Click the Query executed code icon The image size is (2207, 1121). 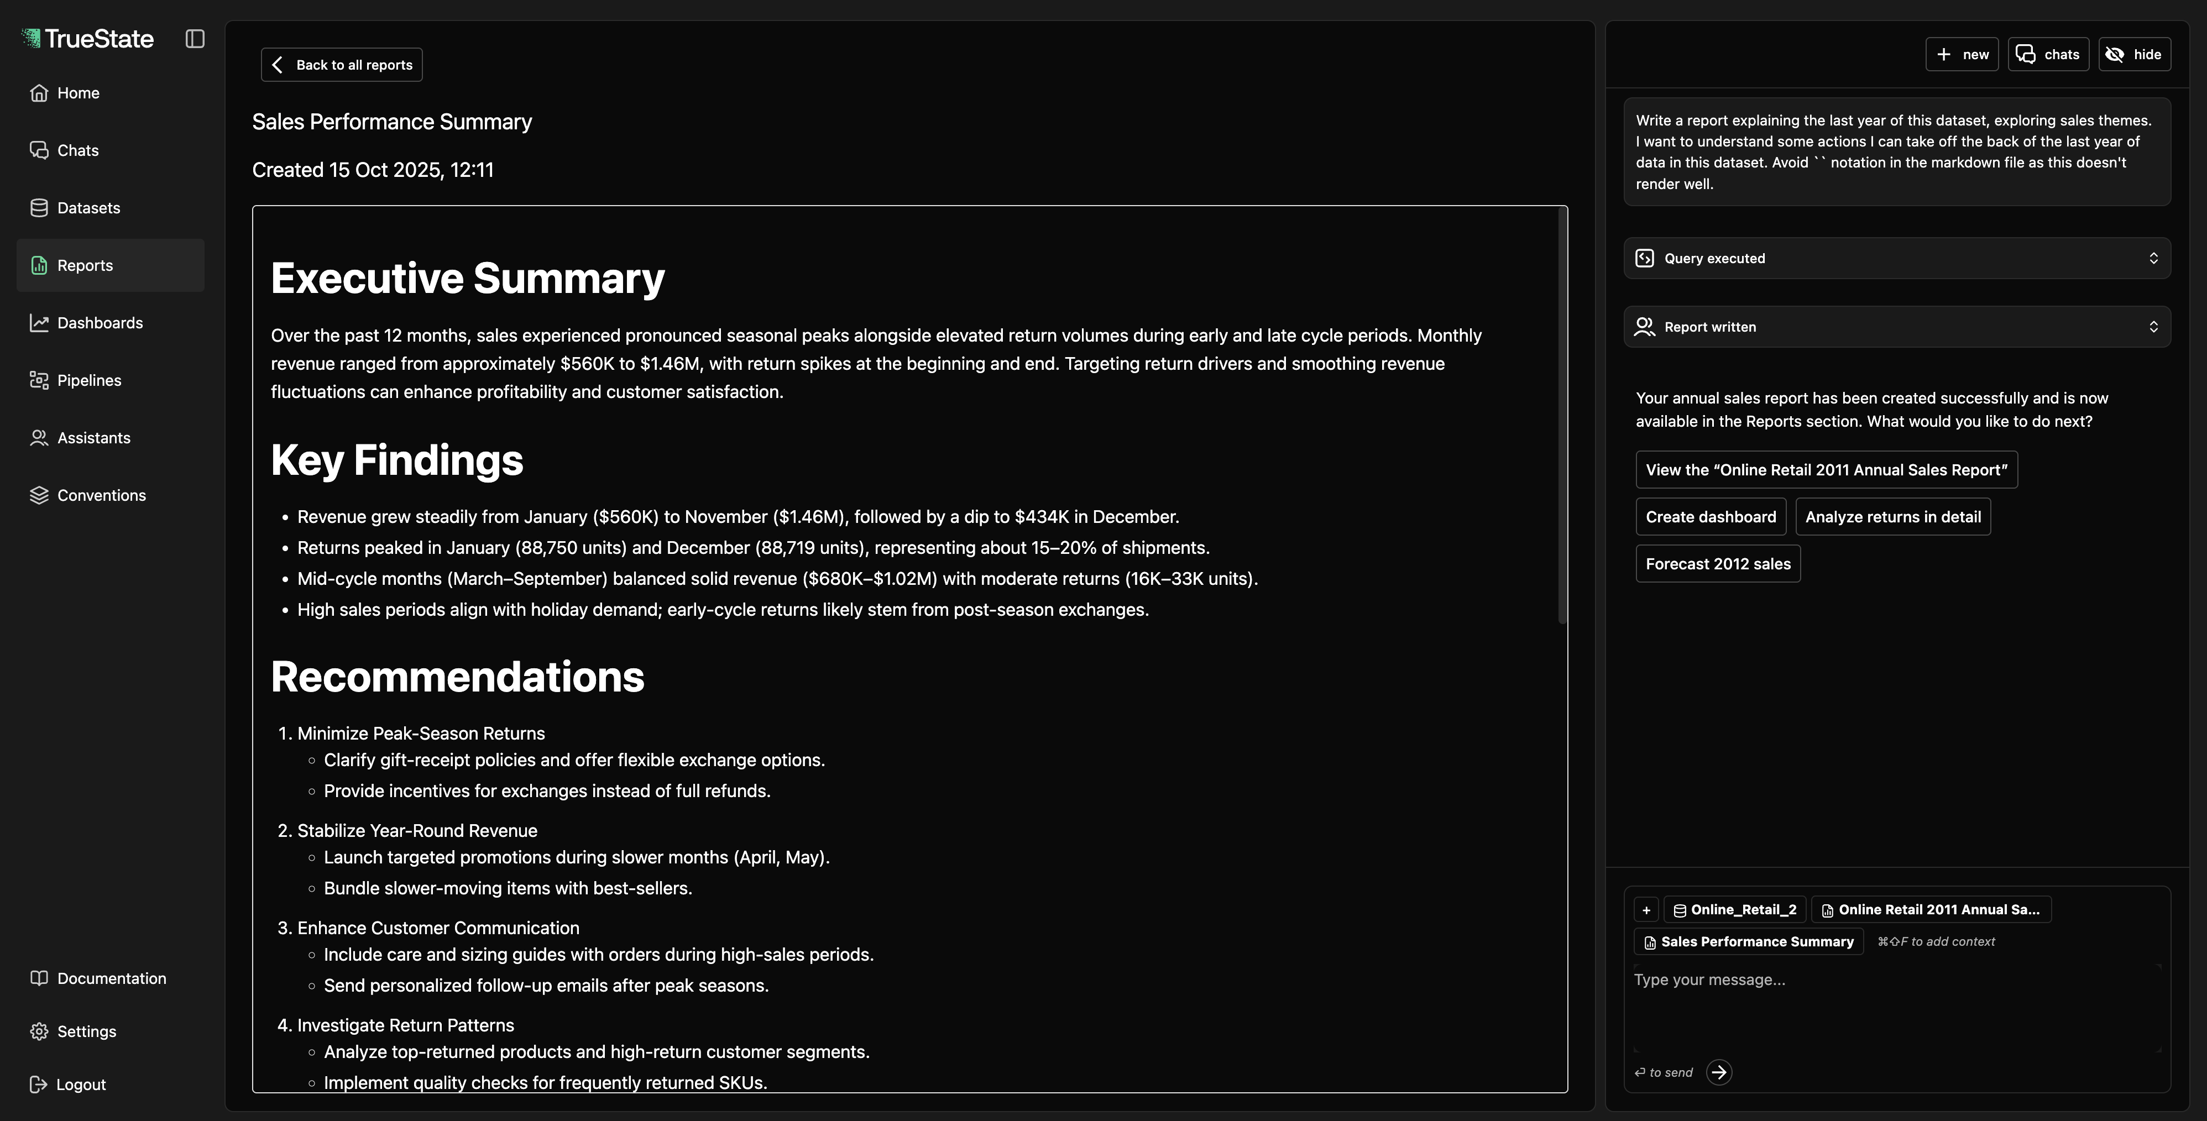(x=1644, y=258)
